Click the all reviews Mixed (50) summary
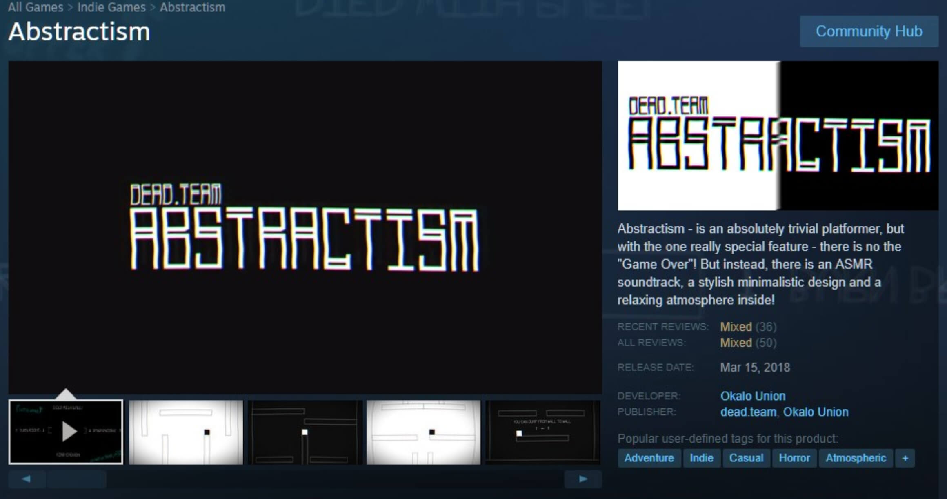 pos(748,343)
